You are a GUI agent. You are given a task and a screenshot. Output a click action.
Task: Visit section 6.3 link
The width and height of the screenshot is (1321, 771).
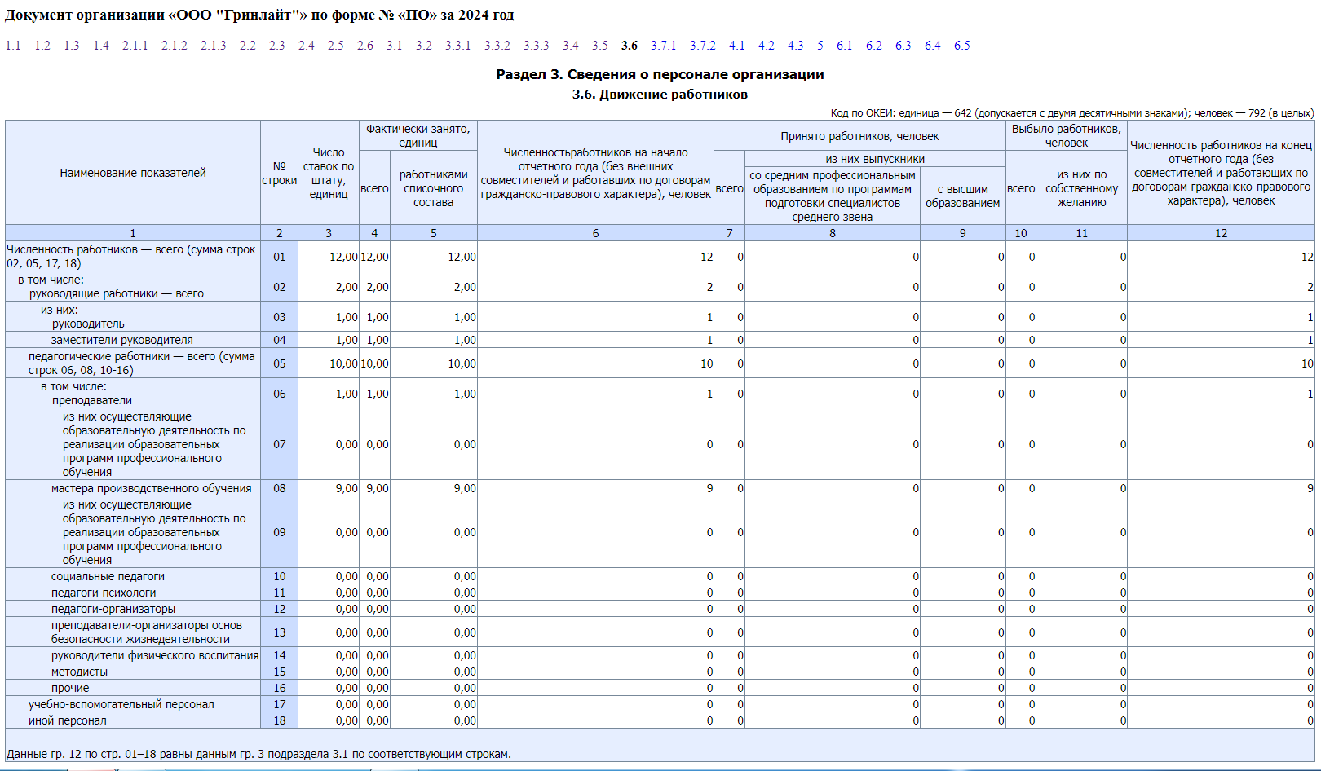[x=903, y=46]
